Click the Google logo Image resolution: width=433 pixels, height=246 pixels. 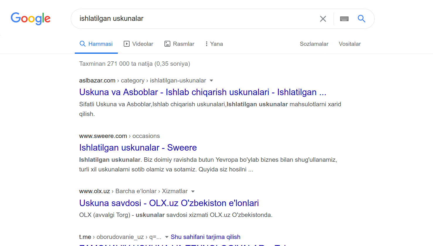pyautogui.click(x=31, y=19)
